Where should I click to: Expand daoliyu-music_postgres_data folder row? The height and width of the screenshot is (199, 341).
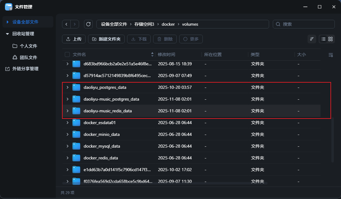67,99
